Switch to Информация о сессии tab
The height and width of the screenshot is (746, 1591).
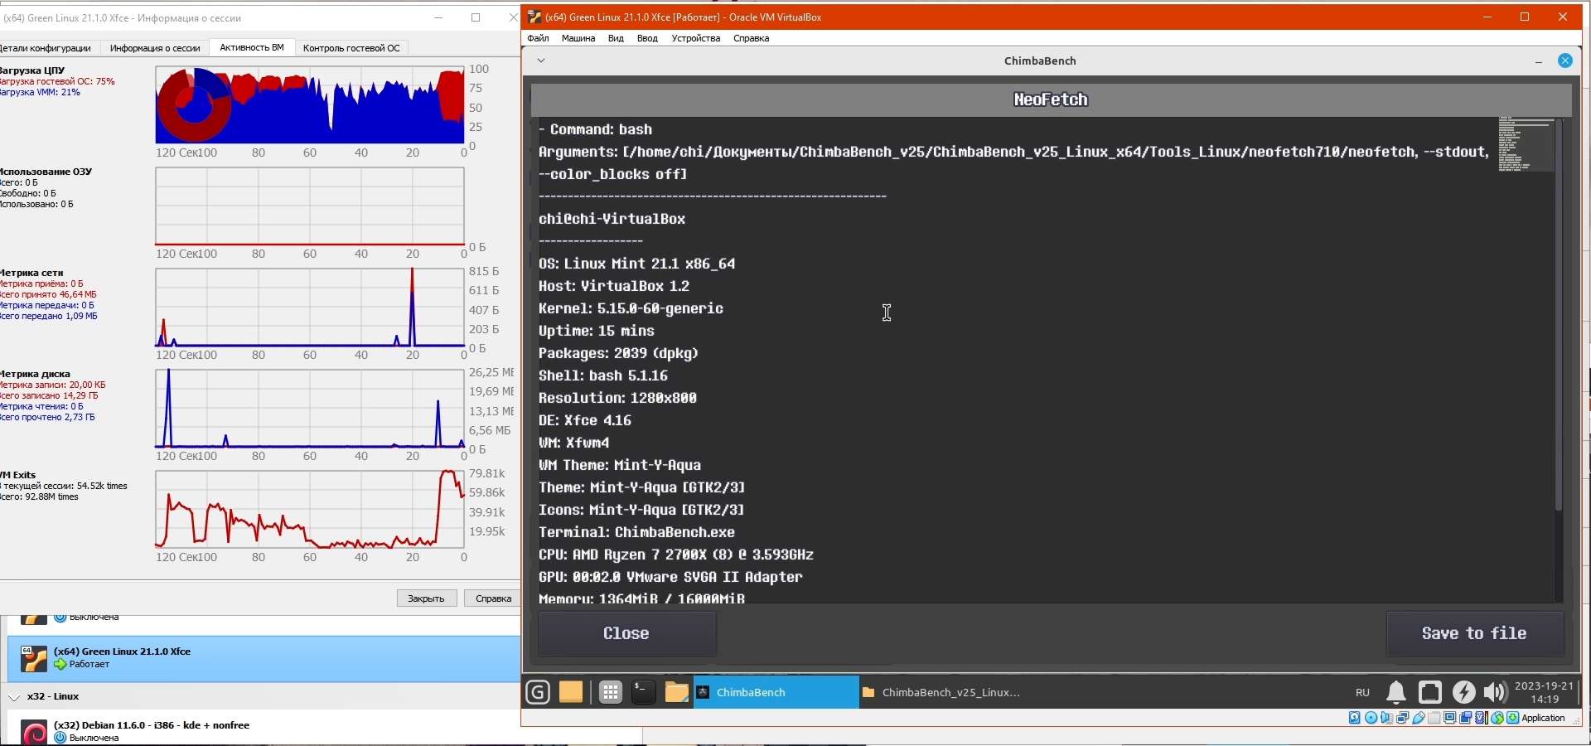[155, 48]
